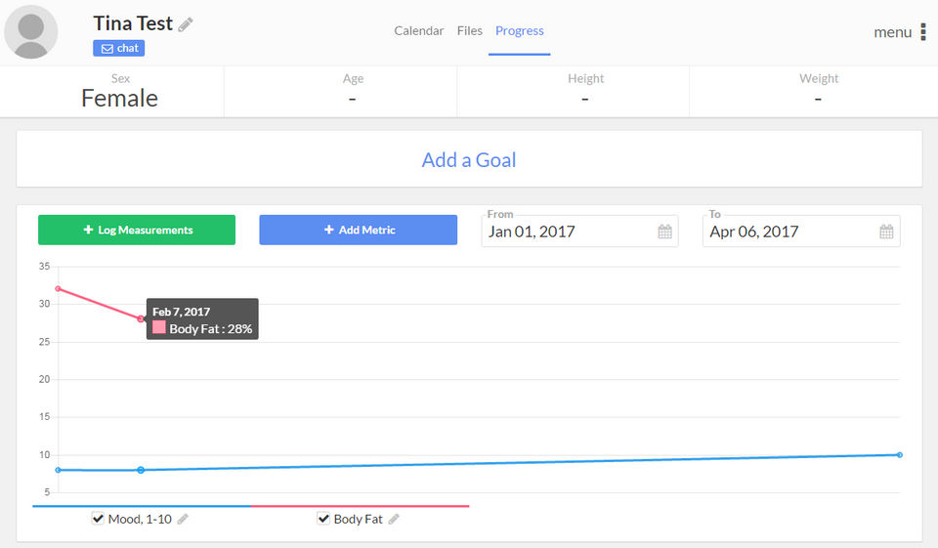Click the calendar icon in To date field
The image size is (938, 548).
point(886,232)
